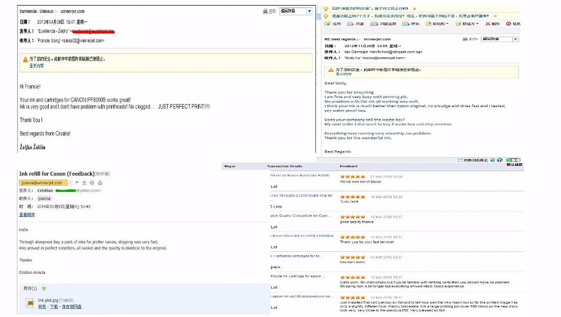Open 'fillable ink cartridge for epson' product link

[x=298, y=276]
